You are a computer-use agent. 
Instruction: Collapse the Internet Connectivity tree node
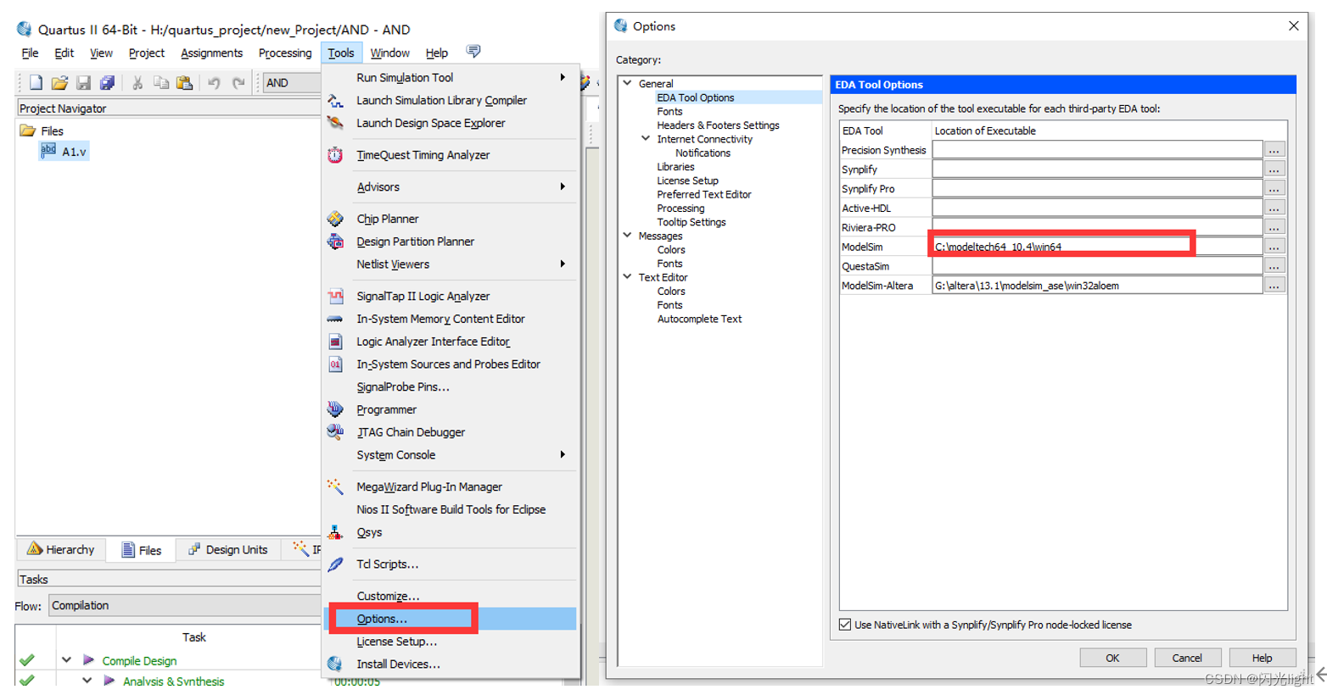pos(646,138)
